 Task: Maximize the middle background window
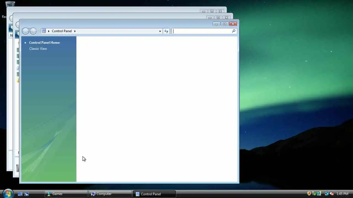click(218, 18)
